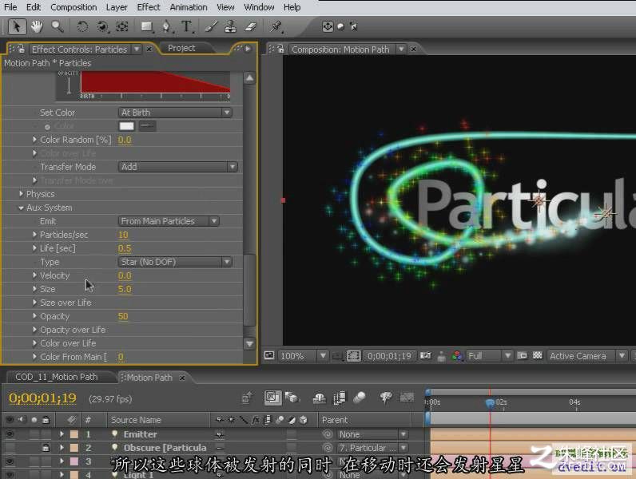Image resolution: width=636 pixels, height=479 pixels.
Task: Click the Particles/sec value 10
Action: pyautogui.click(x=123, y=235)
